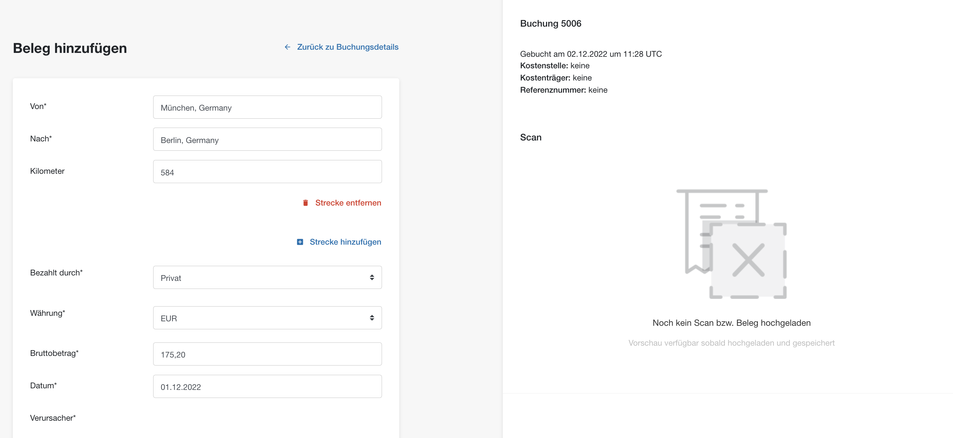Click the Kilometer label
Screen dimensions: 953x438
coord(47,171)
